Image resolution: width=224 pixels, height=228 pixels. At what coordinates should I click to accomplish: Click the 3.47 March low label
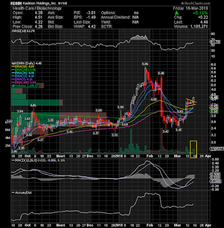[178, 130]
